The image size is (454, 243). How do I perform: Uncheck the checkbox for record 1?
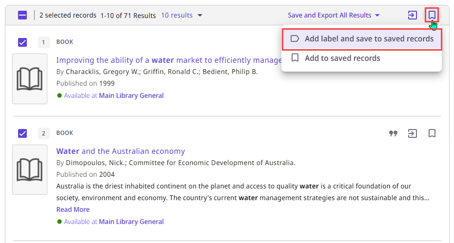(x=22, y=42)
